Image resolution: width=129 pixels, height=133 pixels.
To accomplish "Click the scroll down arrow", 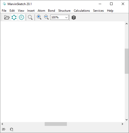I will click(126, 120).
